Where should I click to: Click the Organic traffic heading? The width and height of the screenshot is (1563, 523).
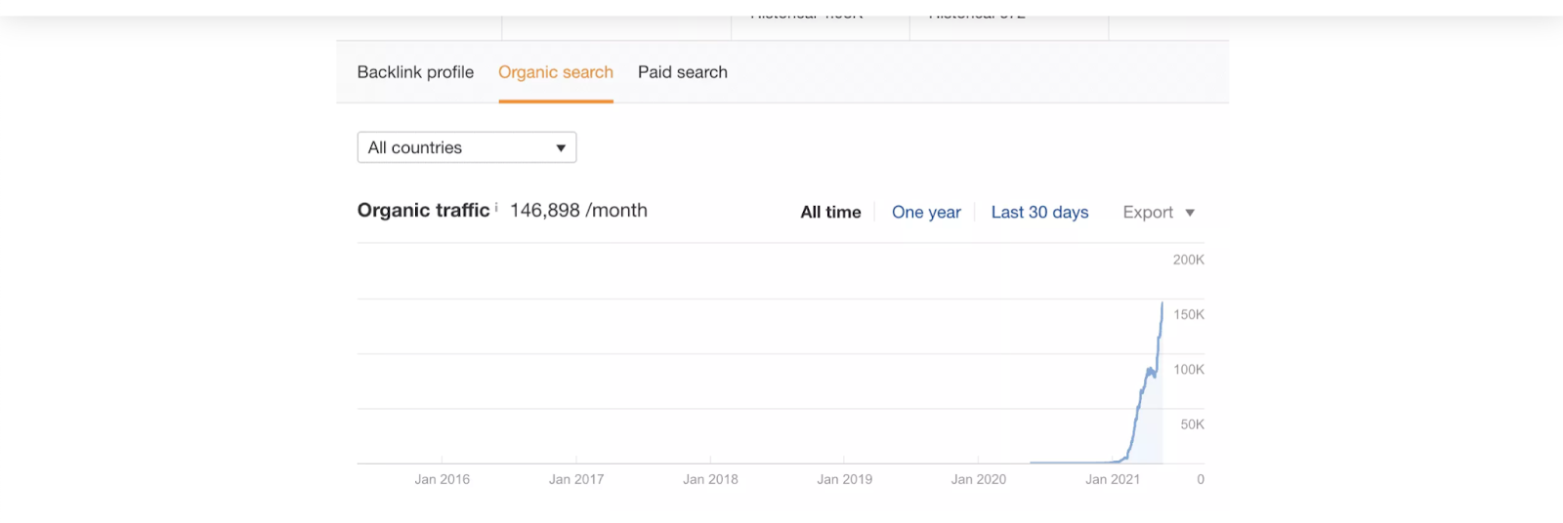click(423, 211)
